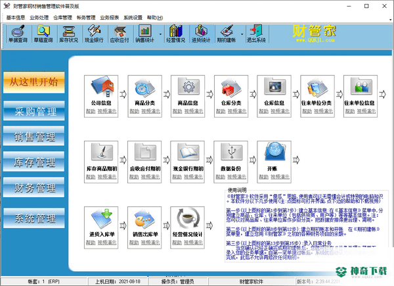Click 帮助 link under 商品信息

(x=177, y=111)
